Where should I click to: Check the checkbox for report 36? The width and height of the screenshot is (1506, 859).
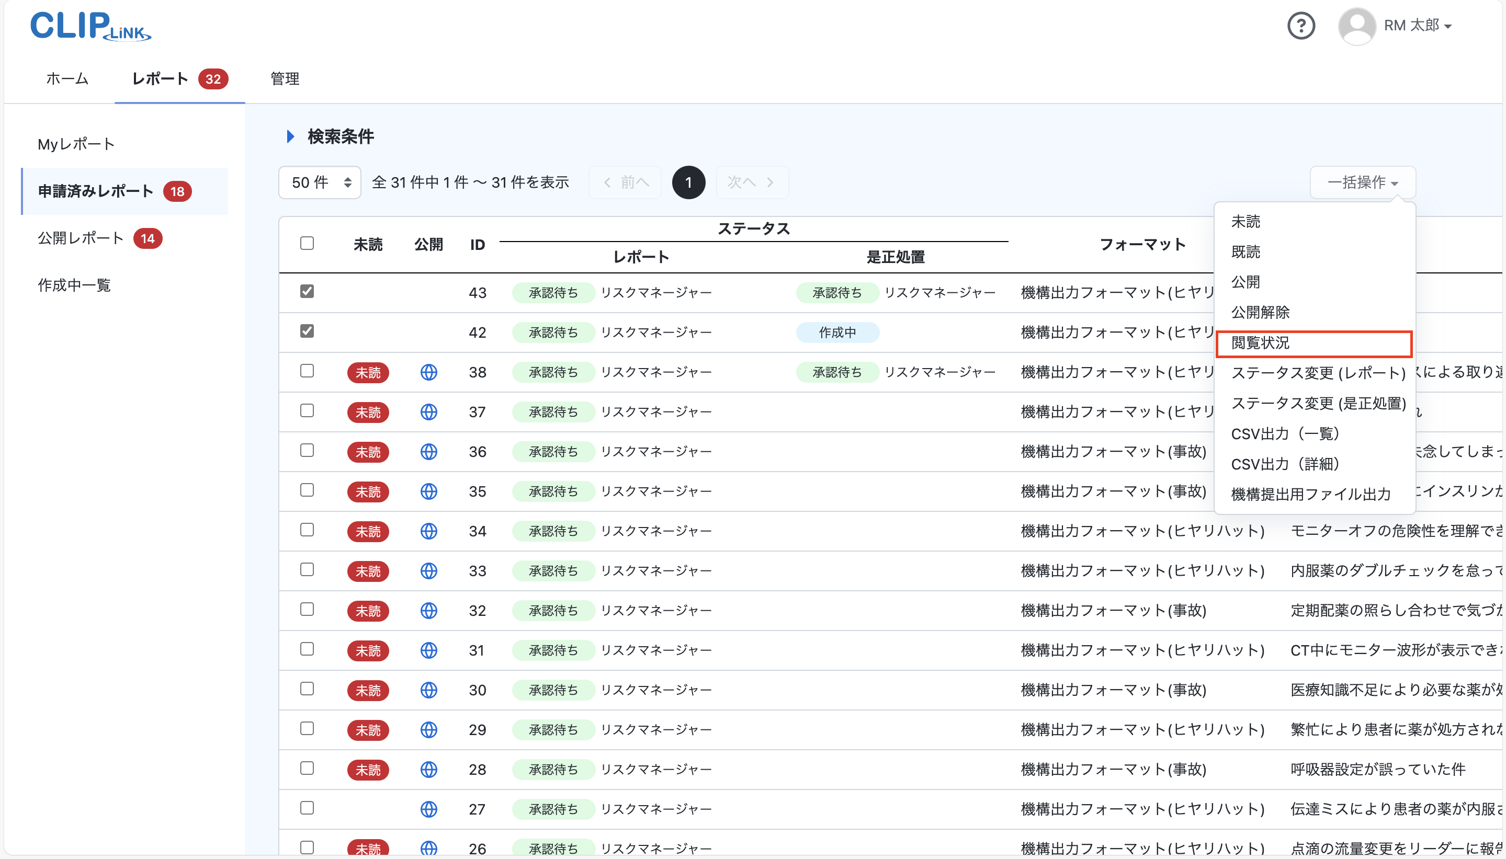(x=307, y=450)
